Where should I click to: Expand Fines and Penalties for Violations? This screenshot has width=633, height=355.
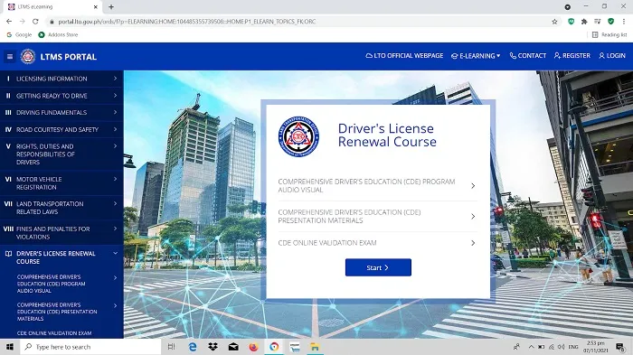coord(61,233)
